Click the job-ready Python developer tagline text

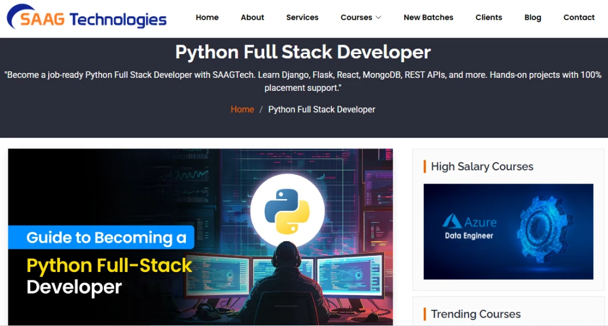click(x=303, y=81)
